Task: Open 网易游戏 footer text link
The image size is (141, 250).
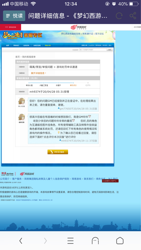Action: (77, 179)
